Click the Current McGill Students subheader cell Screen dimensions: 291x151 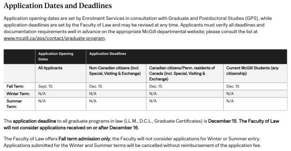point(255,73)
